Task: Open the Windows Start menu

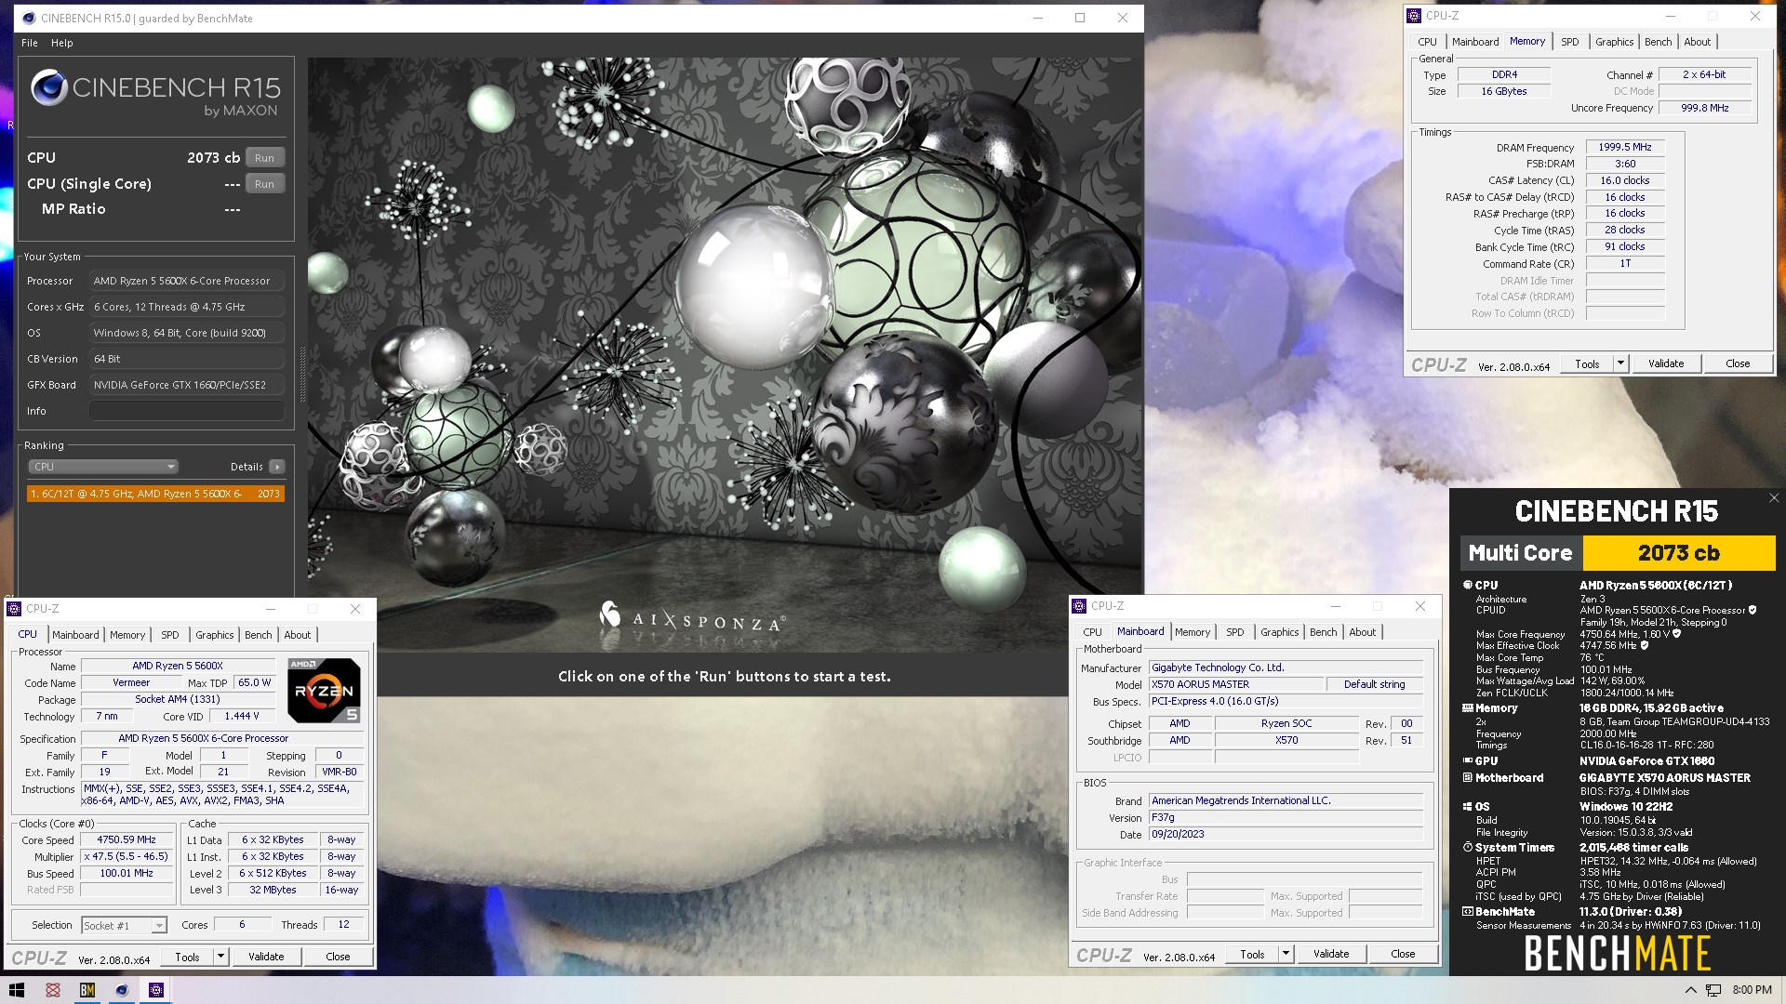Action: (x=16, y=990)
